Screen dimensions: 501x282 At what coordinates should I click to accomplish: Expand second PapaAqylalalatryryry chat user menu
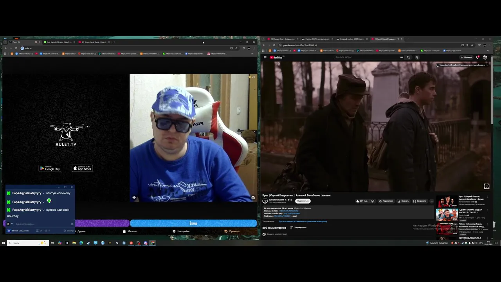pos(43,202)
